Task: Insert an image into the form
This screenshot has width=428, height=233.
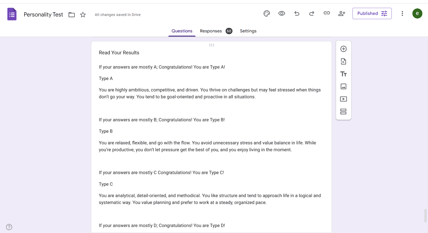Action: click(343, 87)
